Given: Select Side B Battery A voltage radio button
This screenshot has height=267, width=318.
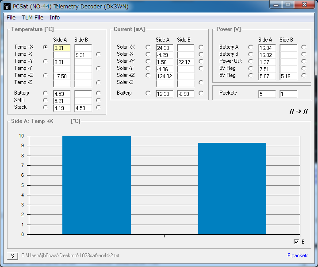Looking at the screenshot, I should point(303,47).
